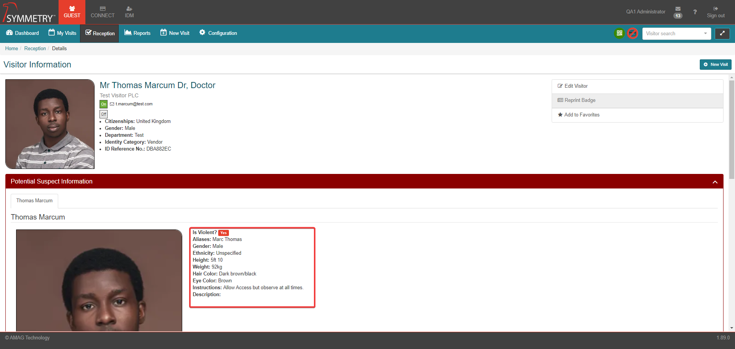The height and width of the screenshot is (349, 735).
Task: Open the Visitor search dropdown arrow
Action: pos(706,33)
